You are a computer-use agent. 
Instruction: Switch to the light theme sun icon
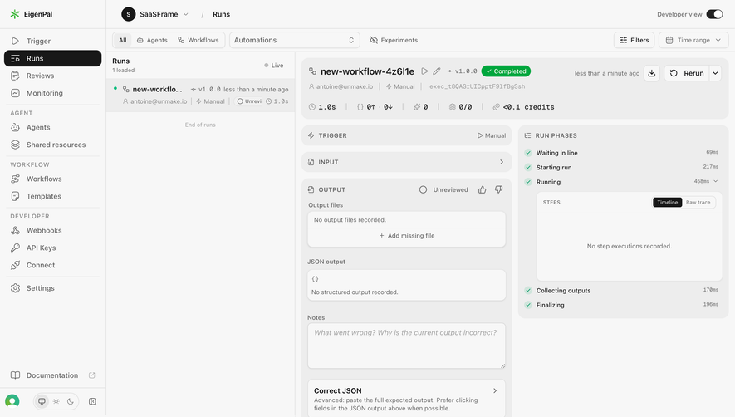click(56, 401)
